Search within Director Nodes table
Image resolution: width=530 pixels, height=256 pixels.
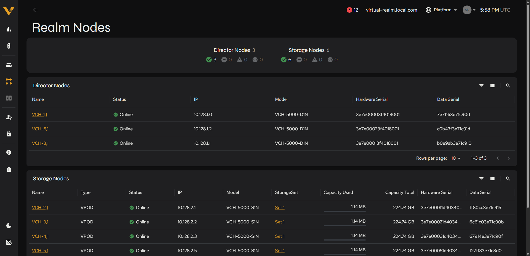(508, 86)
